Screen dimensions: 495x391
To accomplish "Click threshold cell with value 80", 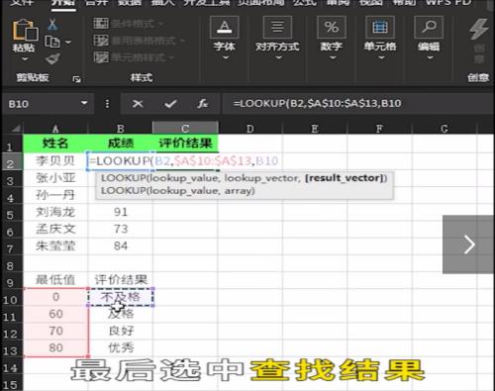I will pyautogui.click(x=55, y=347).
